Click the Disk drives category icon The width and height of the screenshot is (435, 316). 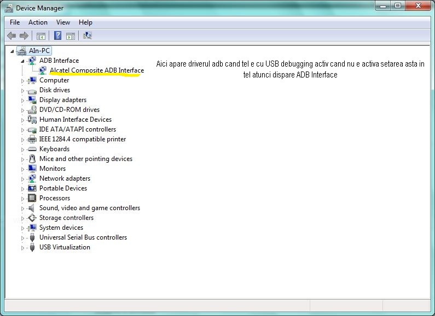coord(32,91)
